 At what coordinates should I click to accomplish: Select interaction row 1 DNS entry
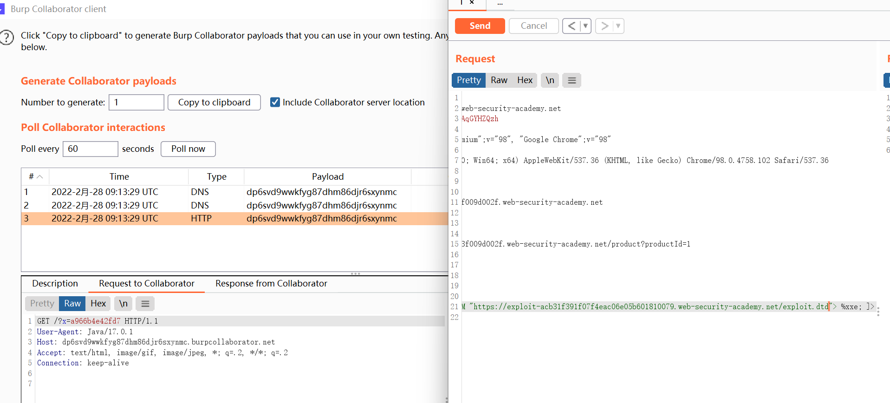[234, 192]
